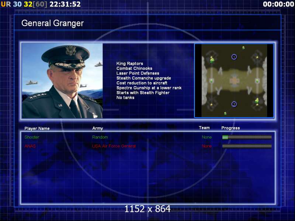Click Cost reduction to aircraft line
This screenshot has width=295, height=221.
pyautogui.click(x=142, y=83)
